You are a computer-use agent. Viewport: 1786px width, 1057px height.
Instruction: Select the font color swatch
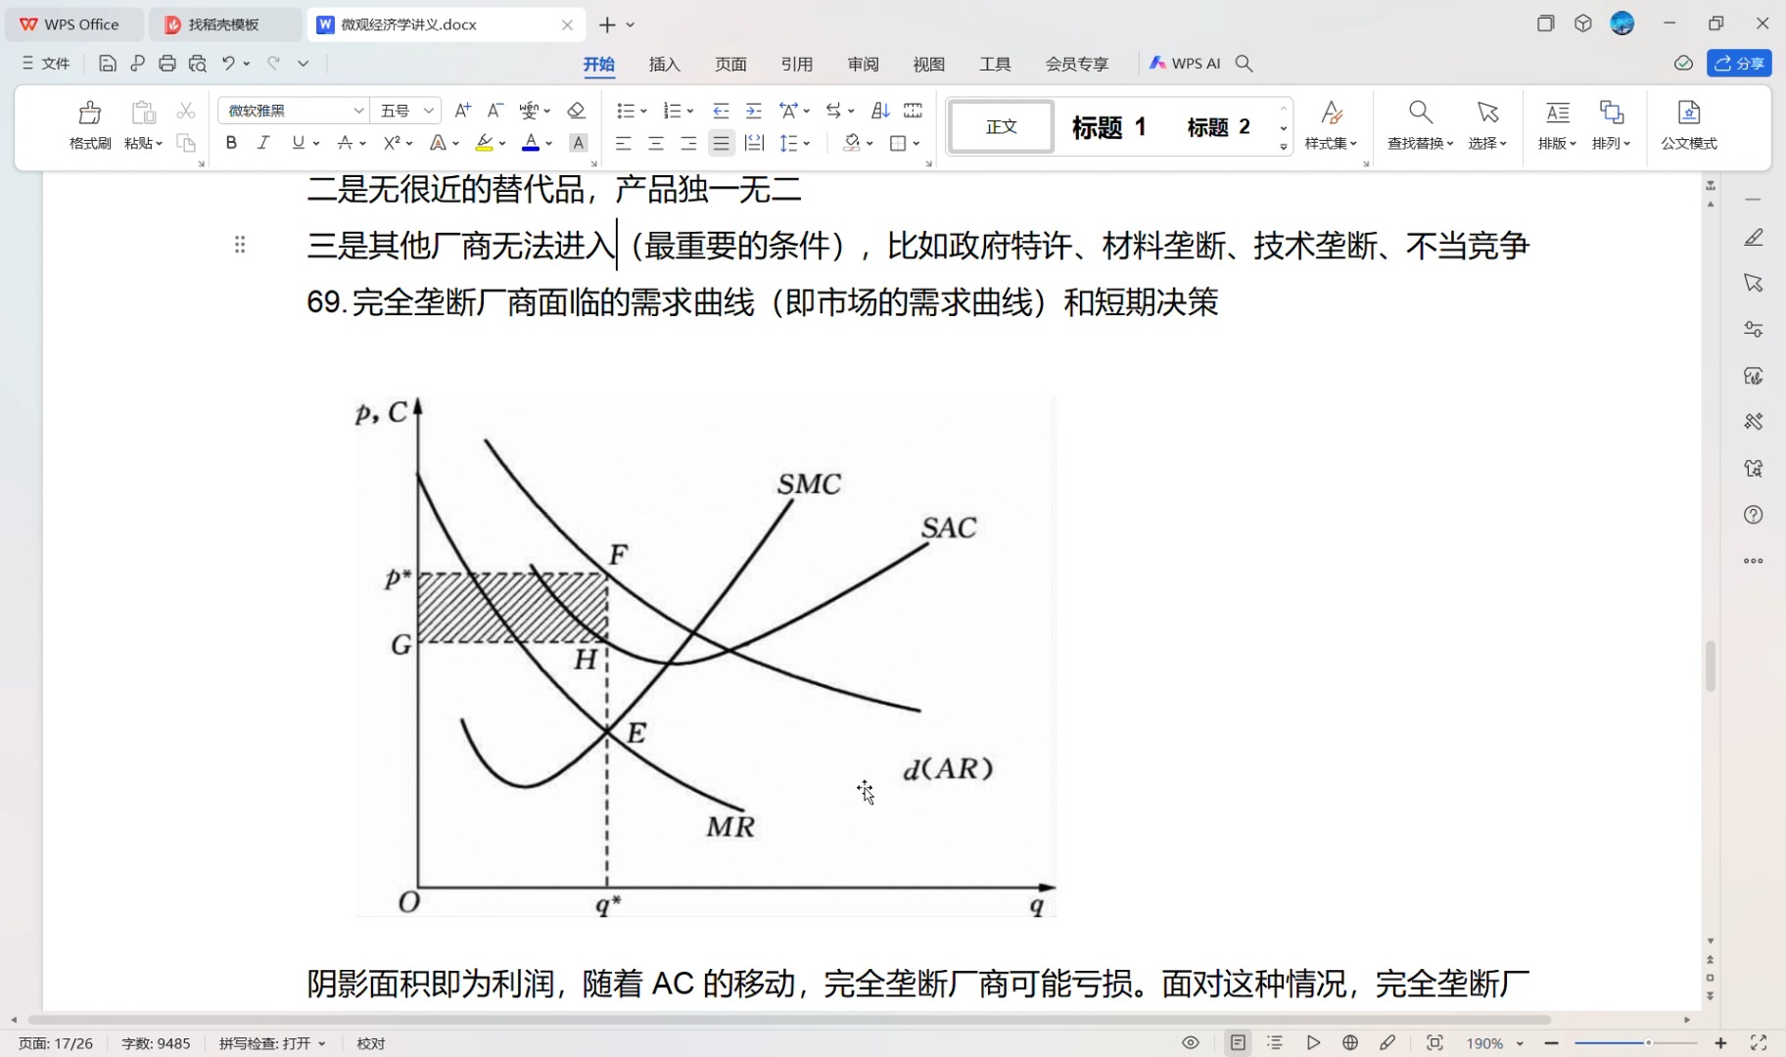click(x=532, y=143)
